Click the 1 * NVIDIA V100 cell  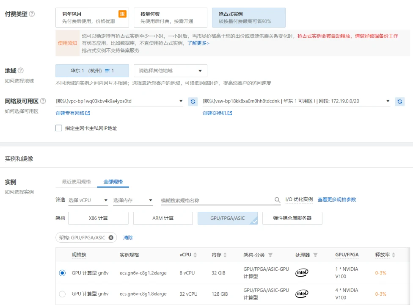coord(347,272)
